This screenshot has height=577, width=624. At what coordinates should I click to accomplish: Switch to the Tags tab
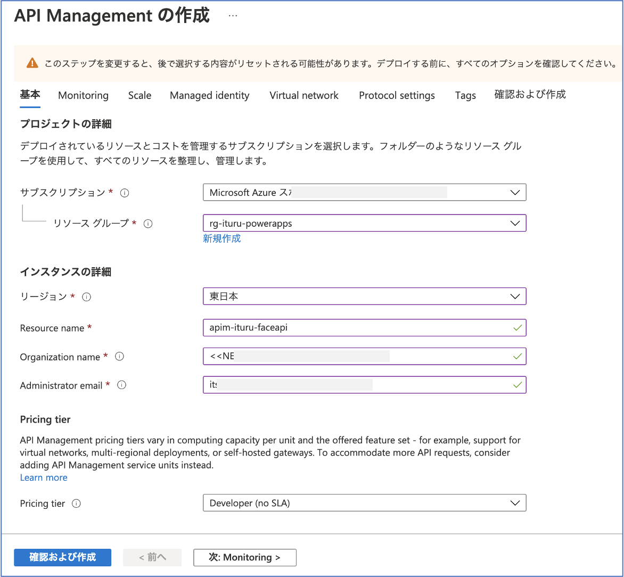tap(466, 95)
